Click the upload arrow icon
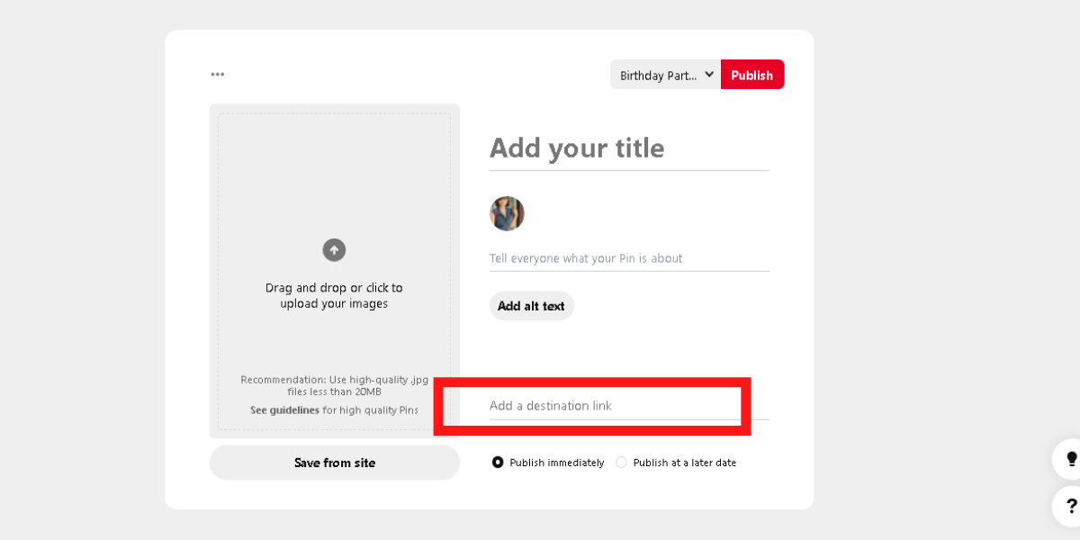The width and height of the screenshot is (1080, 540). [334, 250]
